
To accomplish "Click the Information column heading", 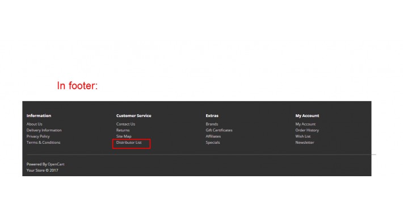I will pos(39,116).
